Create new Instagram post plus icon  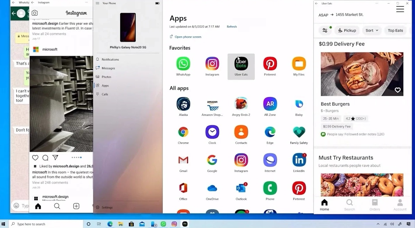click(x=76, y=206)
